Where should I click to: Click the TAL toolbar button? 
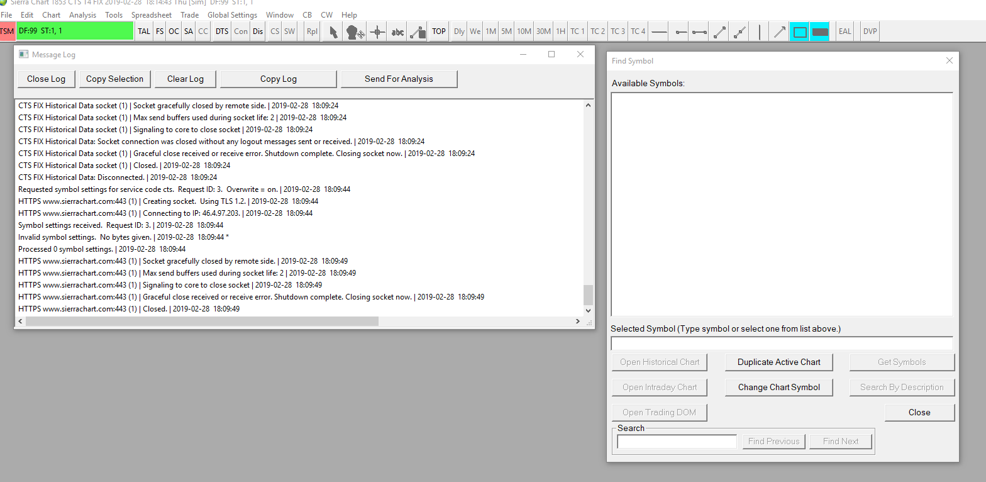pyautogui.click(x=144, y=31)
